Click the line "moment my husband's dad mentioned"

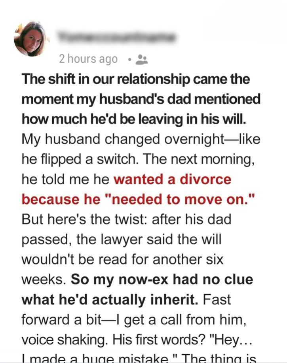pyautogui.click(x=141, y=99)
